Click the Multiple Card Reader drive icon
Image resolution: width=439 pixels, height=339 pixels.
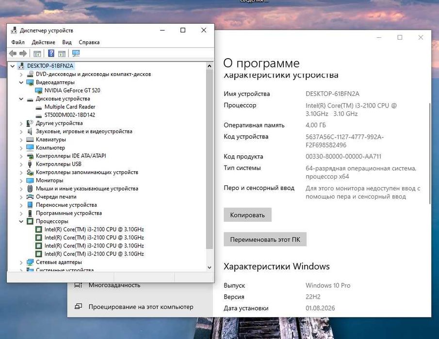pos(39,108)
